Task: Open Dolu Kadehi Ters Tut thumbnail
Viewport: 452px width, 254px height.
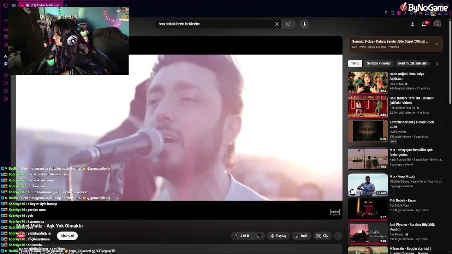Action: (368, 107)
